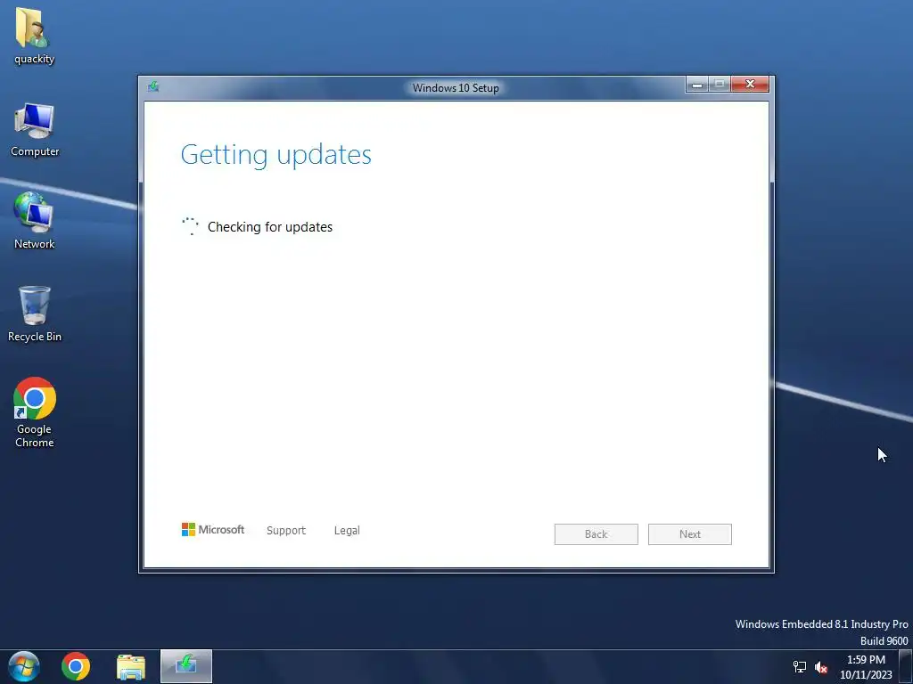913x684 pixels.
Task: Close the Windows 10 Setup window
Action: coord(750,85)
